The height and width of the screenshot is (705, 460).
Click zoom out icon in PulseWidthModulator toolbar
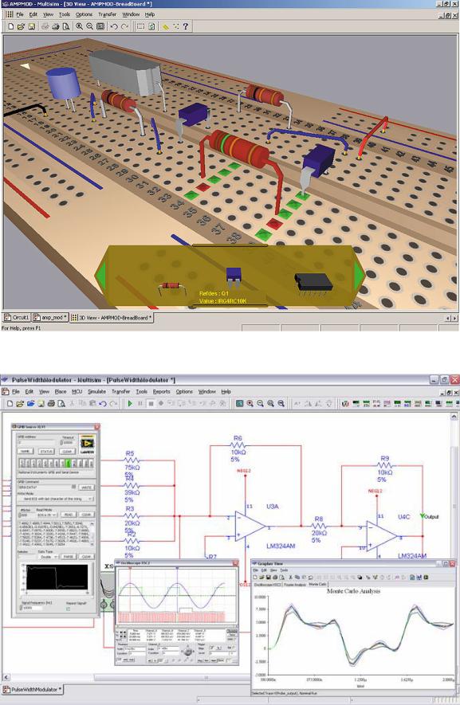click(260, 403)
